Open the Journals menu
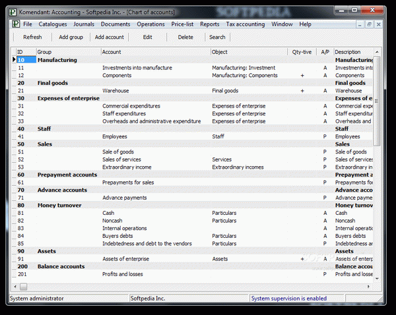396x315 pixels. click(84, 24)
